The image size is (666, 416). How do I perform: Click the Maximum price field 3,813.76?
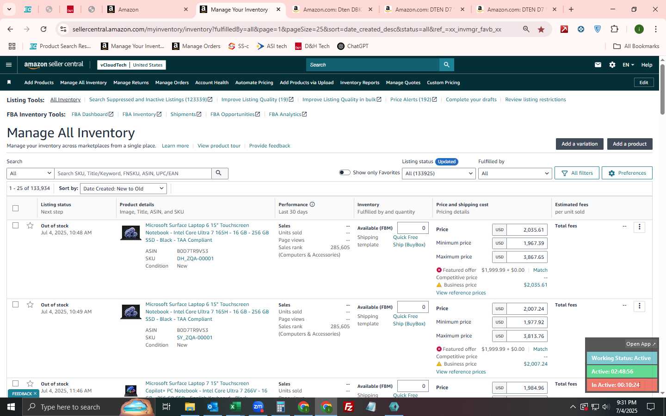pos(527,336)
